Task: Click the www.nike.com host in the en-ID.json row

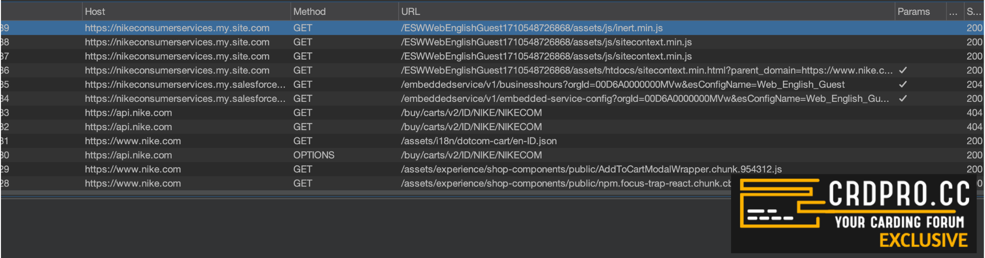Action: pos(133,141)
